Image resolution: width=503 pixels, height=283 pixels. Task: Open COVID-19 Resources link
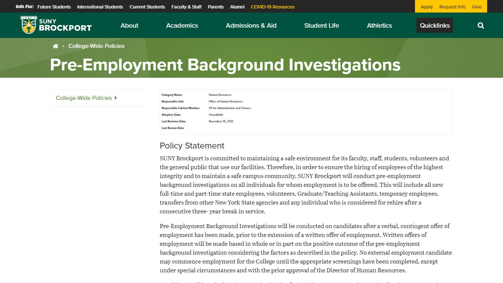click(x=273, y=7)
